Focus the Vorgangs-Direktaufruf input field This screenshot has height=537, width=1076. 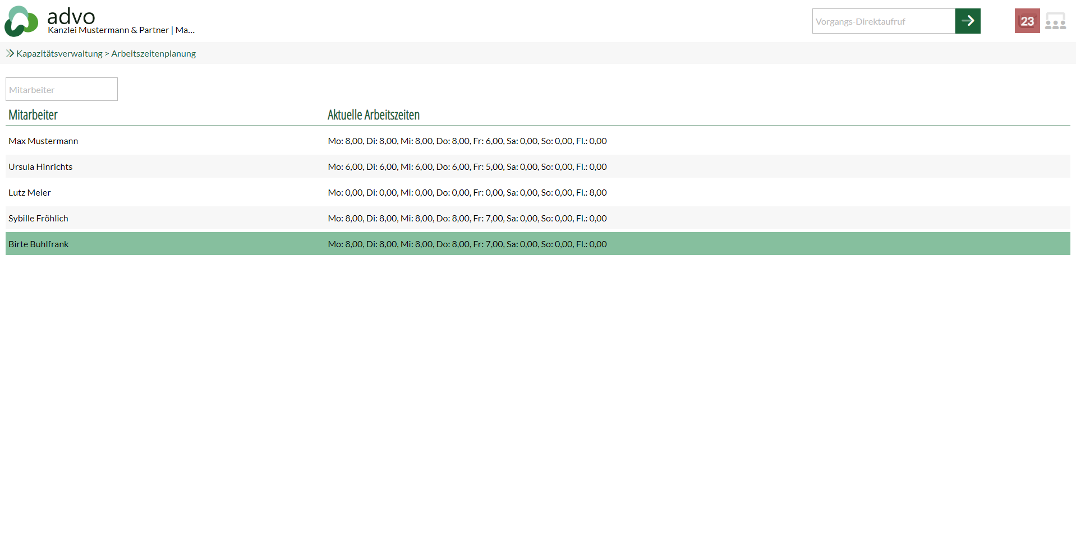pos(883,21)
